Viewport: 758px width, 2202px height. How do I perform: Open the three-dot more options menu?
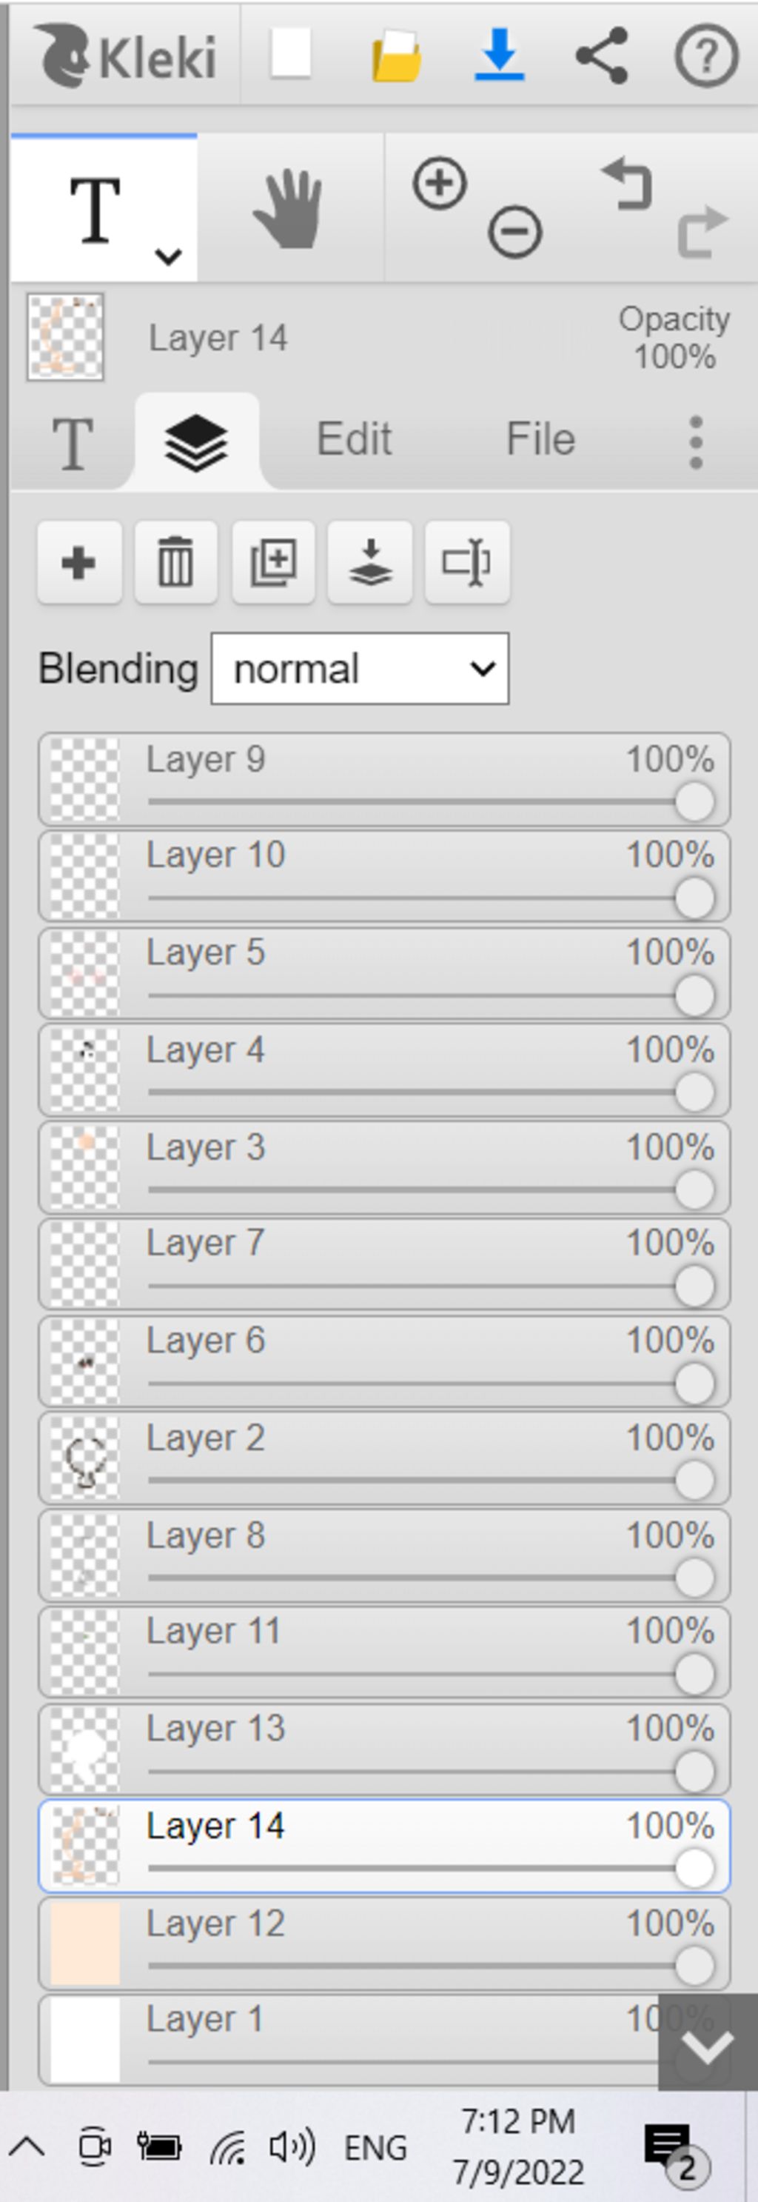pos(696,442)
